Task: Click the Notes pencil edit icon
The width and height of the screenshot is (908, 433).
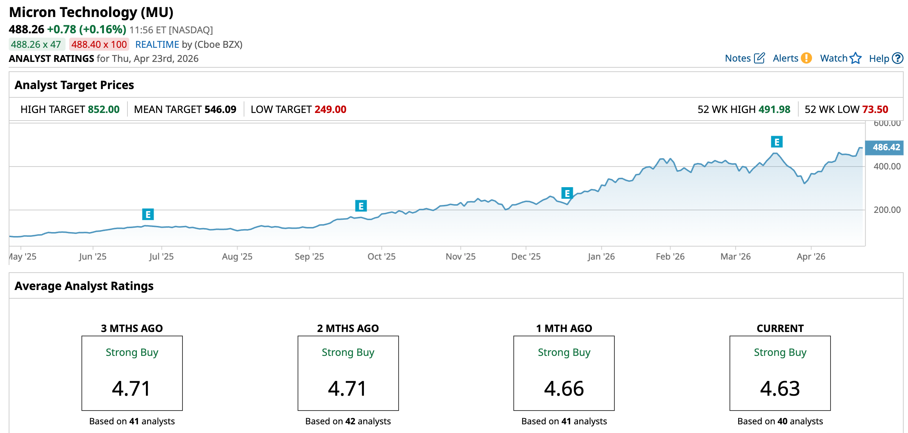Action: pos(759,58)
